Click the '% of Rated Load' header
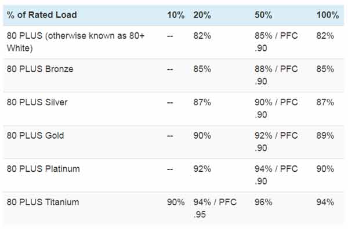 pyautogui.click(x=42, y=15)
